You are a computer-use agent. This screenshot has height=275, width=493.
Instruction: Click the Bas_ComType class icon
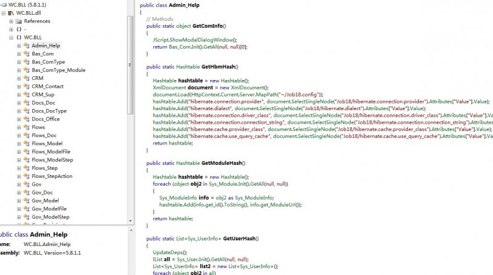(26, 62)
